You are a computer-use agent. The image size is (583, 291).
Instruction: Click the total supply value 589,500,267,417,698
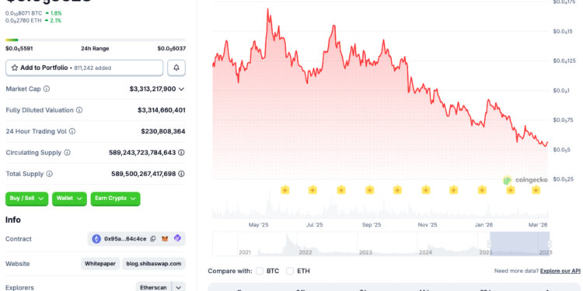pos(144,174)
